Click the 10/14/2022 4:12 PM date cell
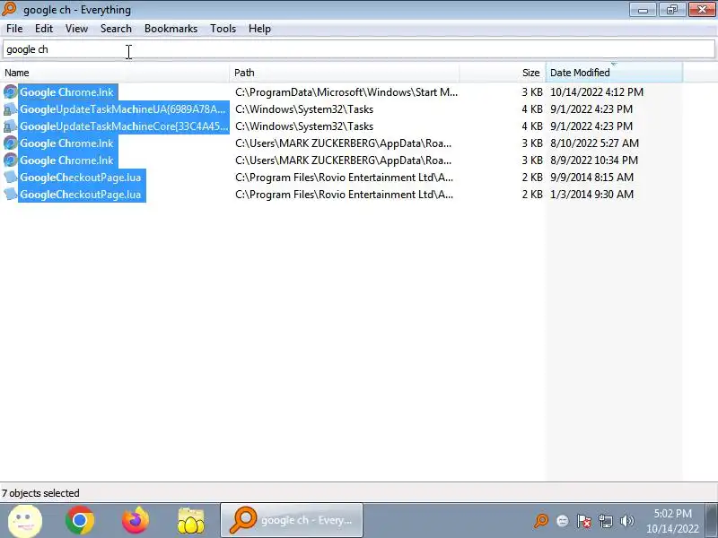 597,92
